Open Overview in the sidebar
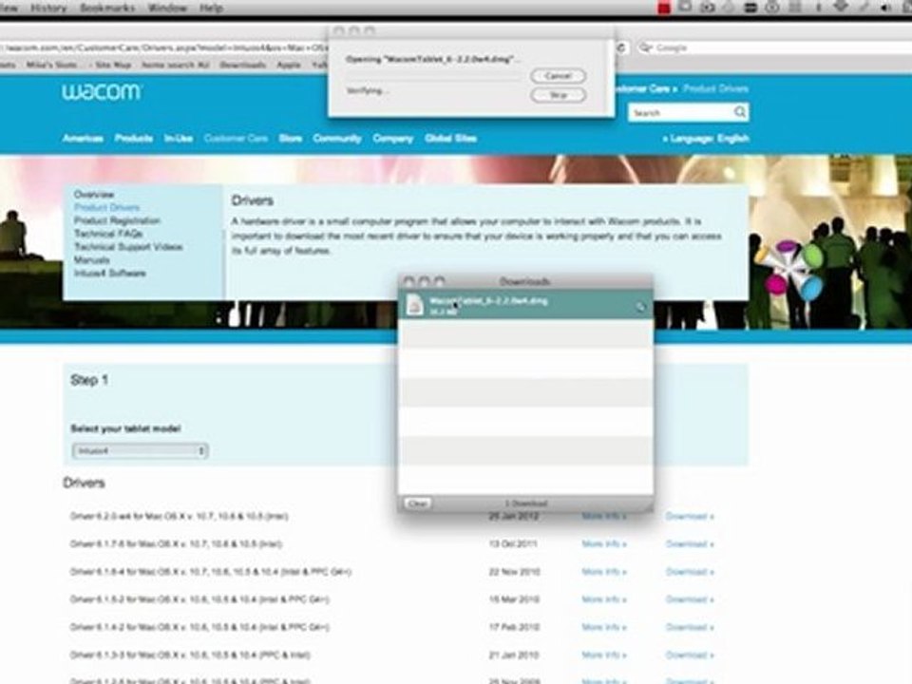Viewport: 912px width, 684px height. (x=94, y=194)
